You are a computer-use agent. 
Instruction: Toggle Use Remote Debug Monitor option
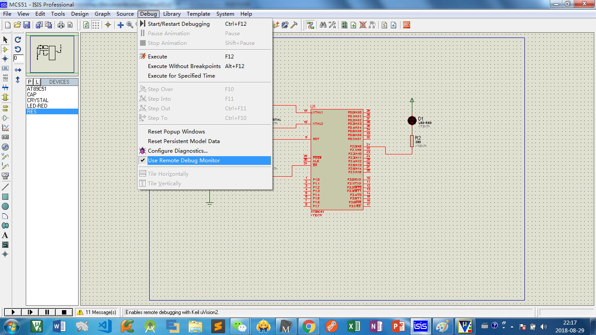[204, 161]
